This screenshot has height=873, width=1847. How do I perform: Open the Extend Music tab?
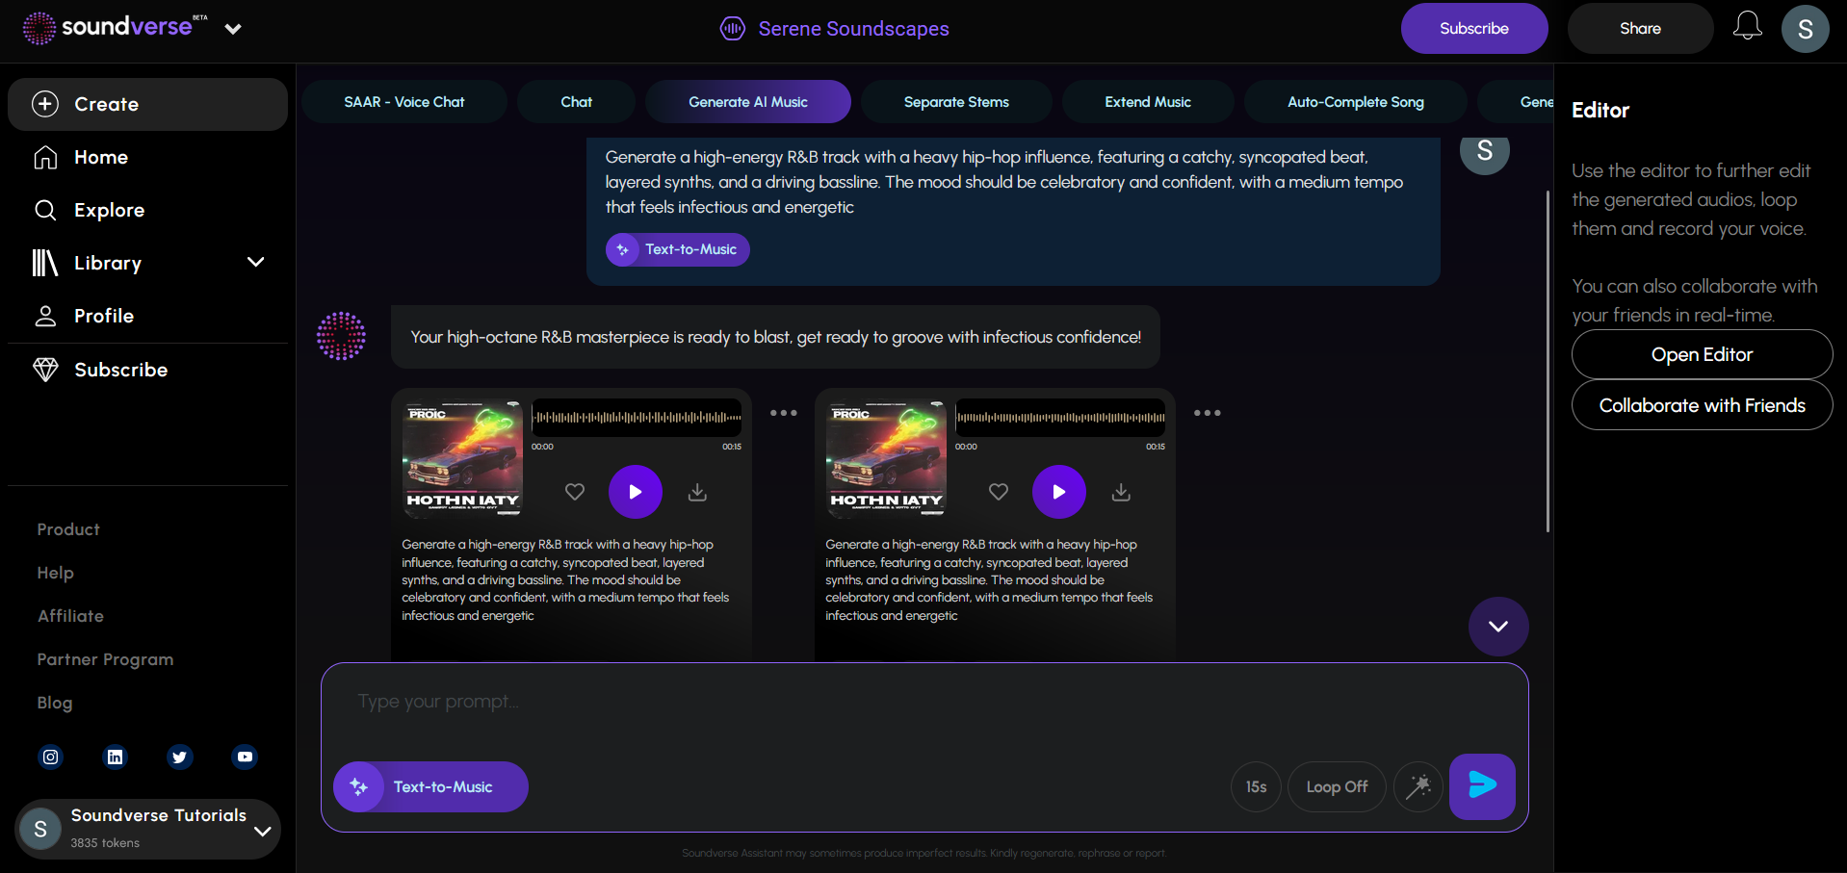pos(1148,102)
